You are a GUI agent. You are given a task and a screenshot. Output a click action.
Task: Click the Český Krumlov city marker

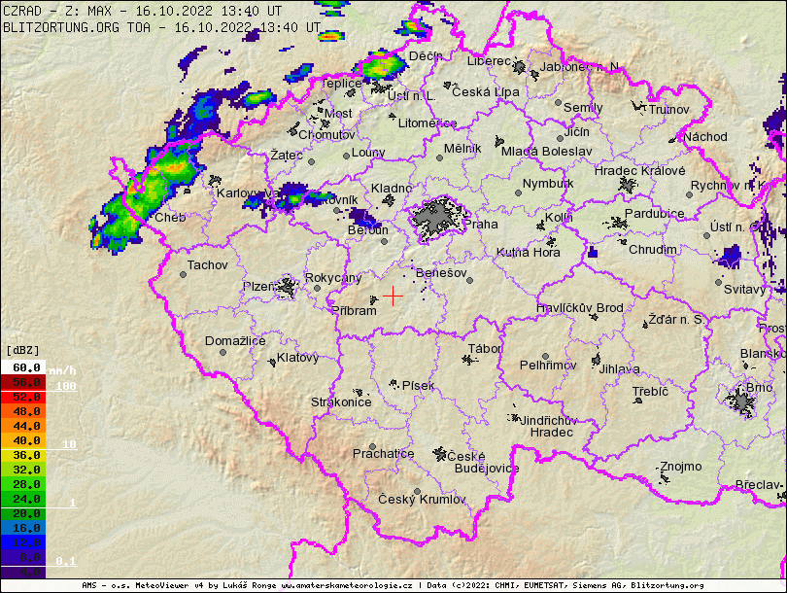point(417,491)
